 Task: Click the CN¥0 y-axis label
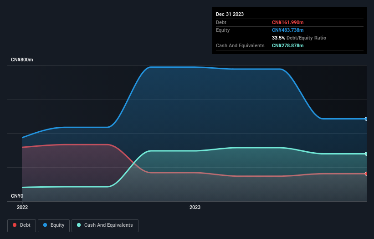coord(17,196)
